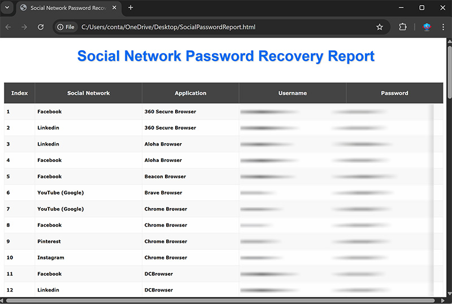Select the Social Network Password Recovery tab
The width and height of the screenshot is (452, 304).
tap(68, 8)
